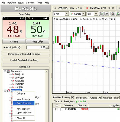Collapse the Currencies tree node
Viewport: 120px width, 122px height.
coord(5,71)
